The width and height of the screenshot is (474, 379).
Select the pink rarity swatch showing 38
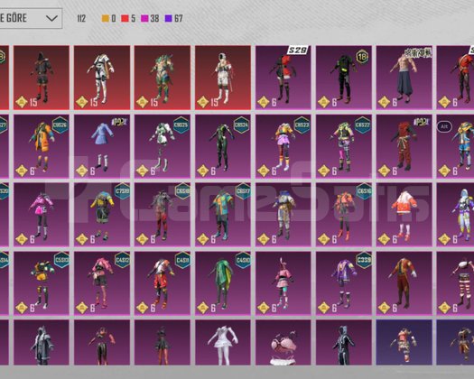click(x=144, y=18)
